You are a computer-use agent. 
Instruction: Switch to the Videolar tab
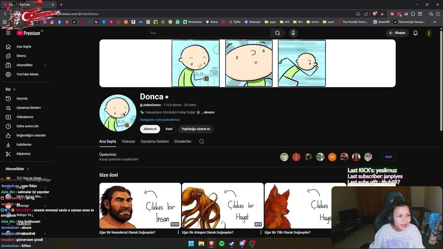[x=128, y=141]
